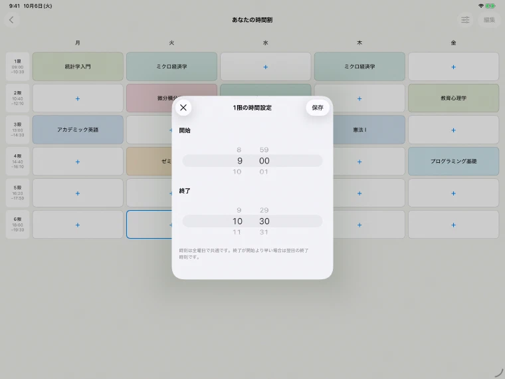Select minute 29 in the 終了 picker
Image resolution: width=505 pixels, height=379 pixels.
[264, 210]
